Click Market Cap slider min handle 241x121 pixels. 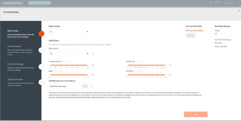tap(127, 65)
